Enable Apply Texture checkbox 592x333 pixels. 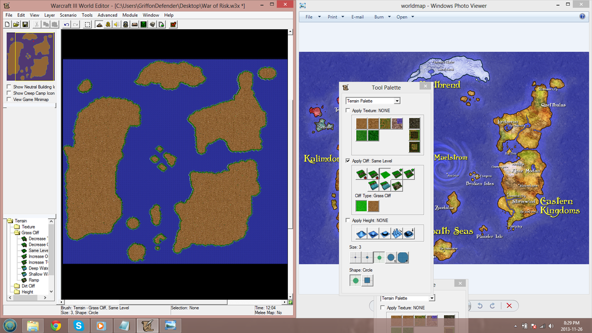(x=348, y=110)
